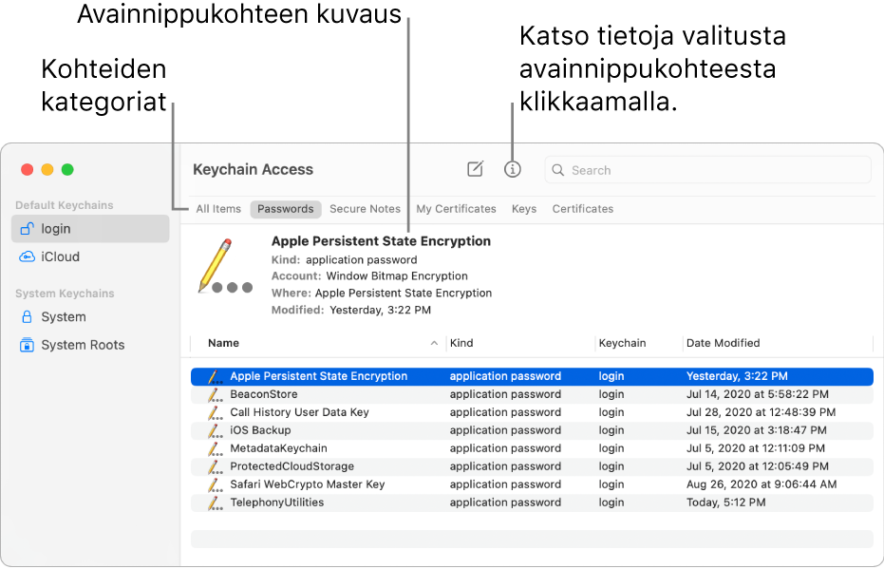The width and height of the screenshot is (884, 569).
Task: Click date Jul 28, 2020 at 12:48:39 PM
Action: coord(761,412)
